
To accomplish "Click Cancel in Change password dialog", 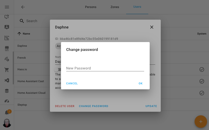I will (x=72, y=84).
